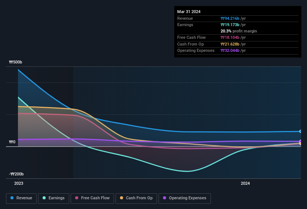Click the ₩500b y-axis label
Image resolution: width=307 pixels, height=209 pixels.
pos(16,62)
